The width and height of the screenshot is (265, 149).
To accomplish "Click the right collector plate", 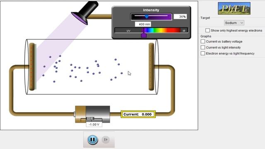I will click(151, 67).
